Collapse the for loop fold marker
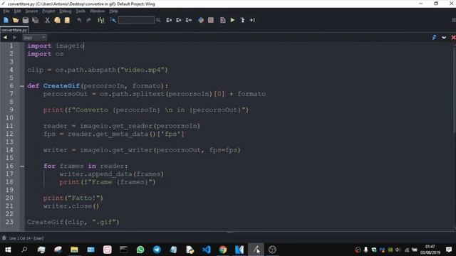The height and width of the screenshot is (256, 456). tap(22, 166)
